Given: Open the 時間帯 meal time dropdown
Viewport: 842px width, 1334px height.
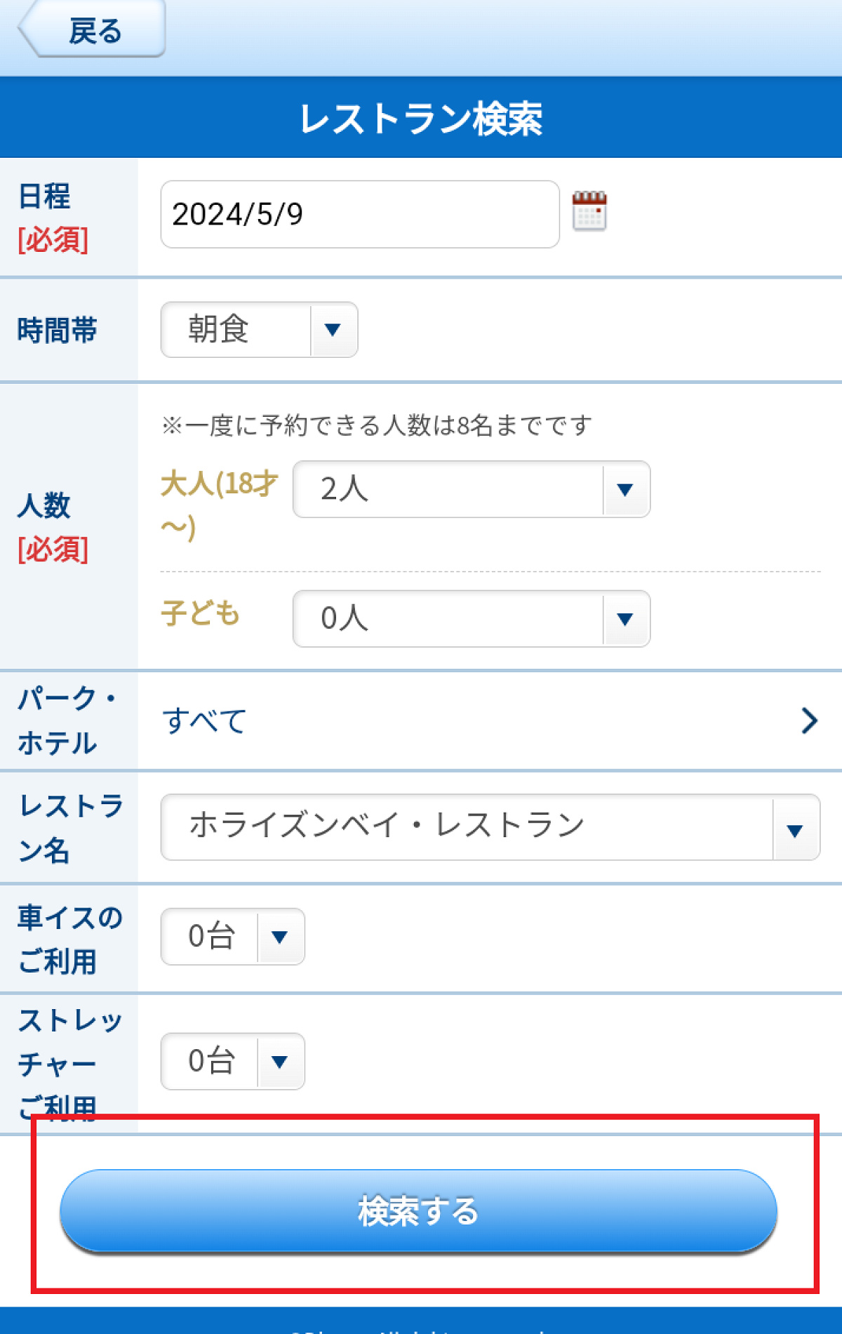Looking at the screenshot, I should [x=260, y=330].
